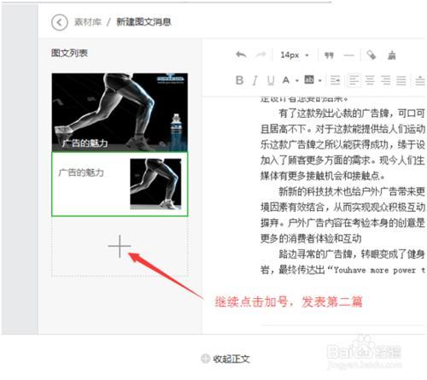The height and width of the screenshot is (380, 427).
Task: Go to 素材库 breadcrumb
Action: click(x=88, y=22)
